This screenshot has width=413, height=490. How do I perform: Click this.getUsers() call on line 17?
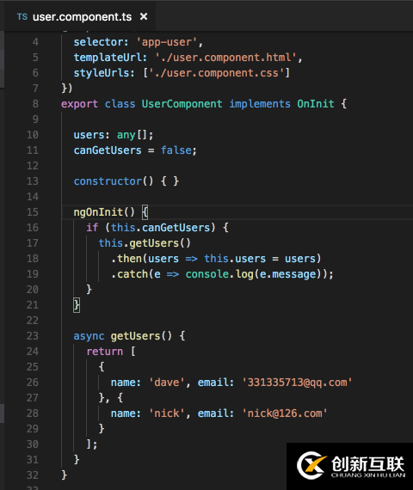click(x=145, y=243)
